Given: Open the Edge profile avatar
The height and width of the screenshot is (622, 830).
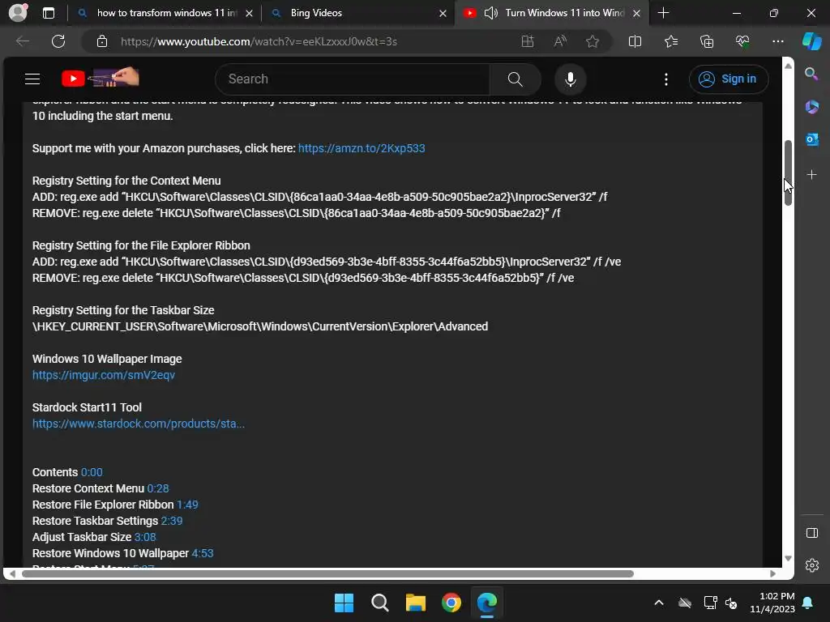Looking at the screenshot, I should tap(18, 13).
